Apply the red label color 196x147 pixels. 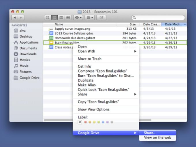[86, 122]
